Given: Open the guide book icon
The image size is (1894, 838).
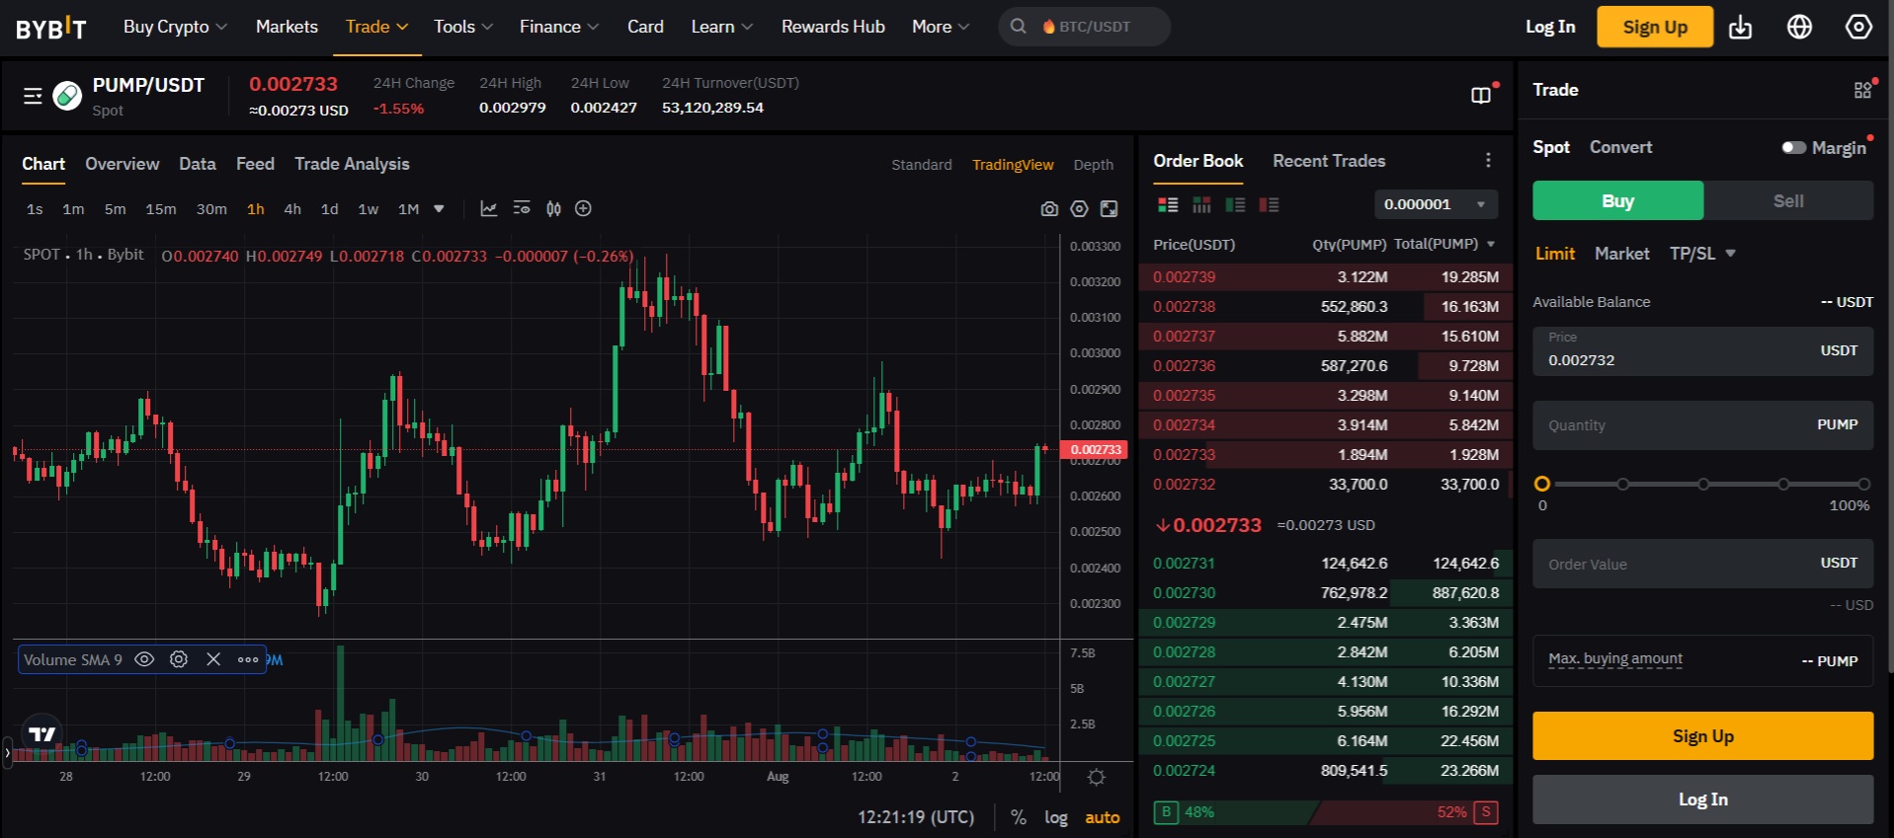Looking at the screenshot, I should click(x=1481, y=95).
